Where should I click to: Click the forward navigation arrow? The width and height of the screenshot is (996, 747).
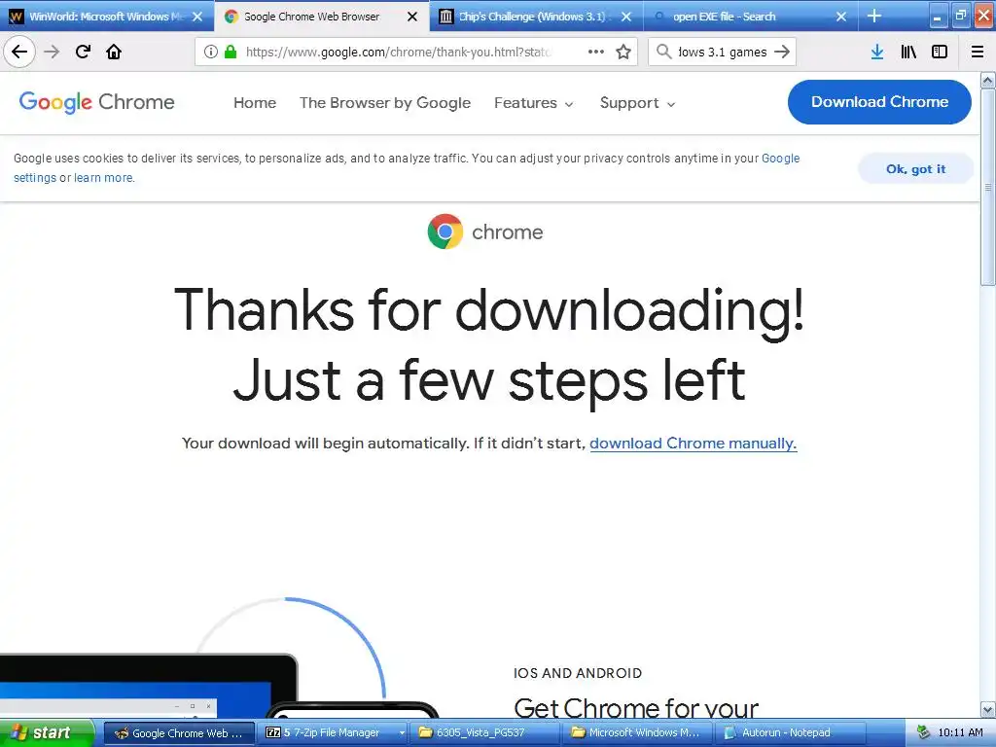click(52, 52)
